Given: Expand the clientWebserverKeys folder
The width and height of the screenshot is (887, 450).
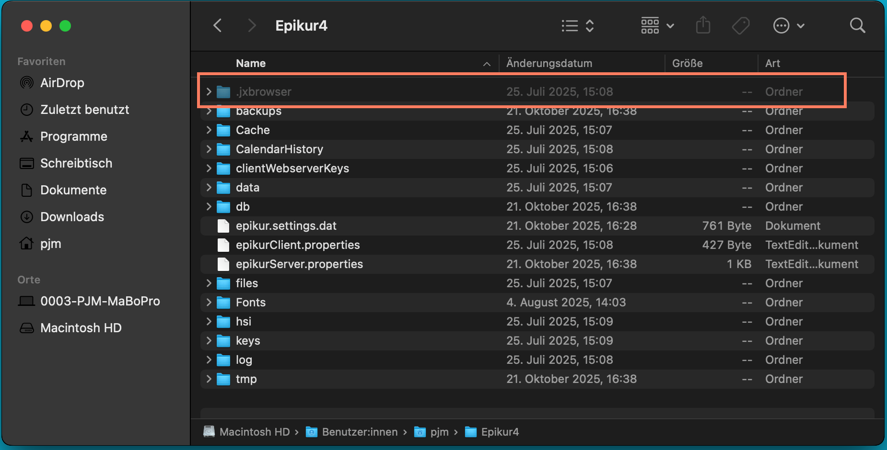Looking at the screenshot, I should tap(209, 168).
